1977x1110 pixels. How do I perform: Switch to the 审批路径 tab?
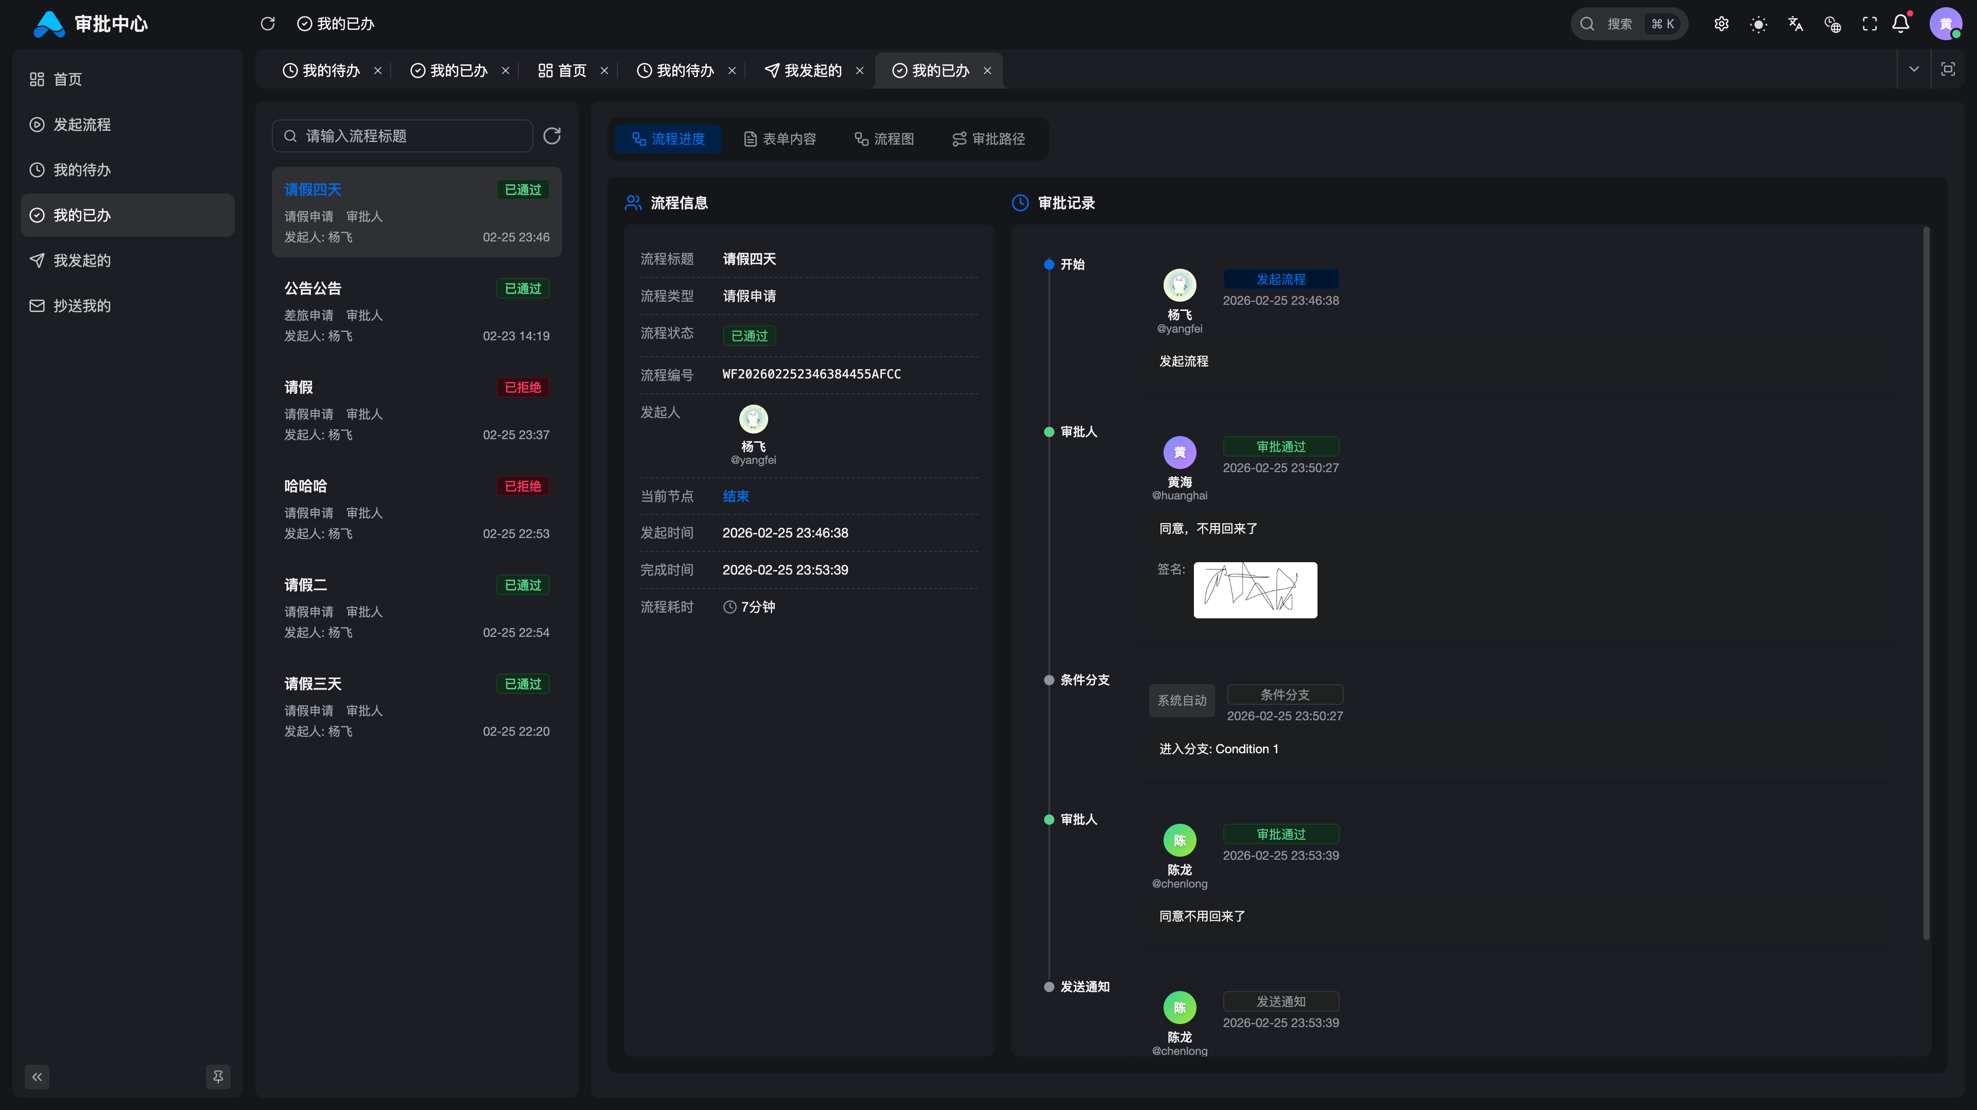click(x=989, y=139)
